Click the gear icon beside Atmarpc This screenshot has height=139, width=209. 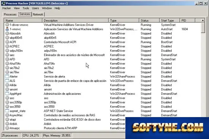[7, 128]
